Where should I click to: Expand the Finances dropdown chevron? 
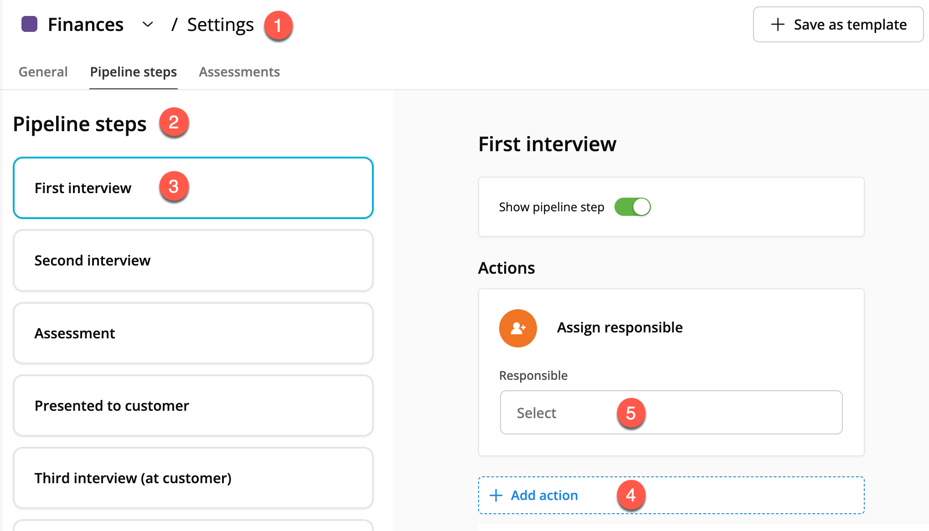[148, 24]
